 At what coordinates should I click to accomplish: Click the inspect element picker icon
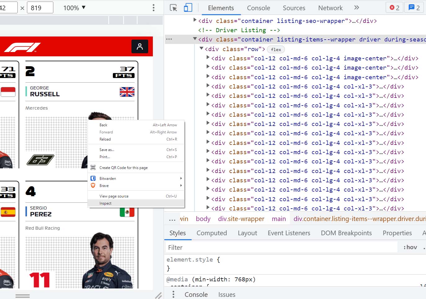click(x=173, y=8)
